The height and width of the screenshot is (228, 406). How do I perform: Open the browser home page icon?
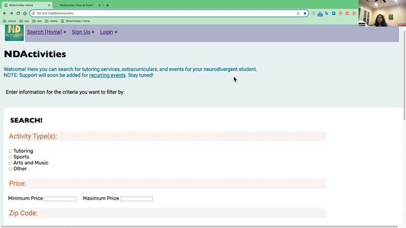tap(25, 13)
